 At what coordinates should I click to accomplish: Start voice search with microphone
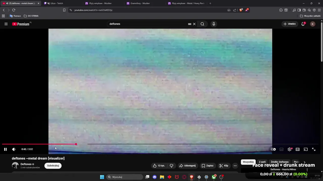tap(214, 24)
